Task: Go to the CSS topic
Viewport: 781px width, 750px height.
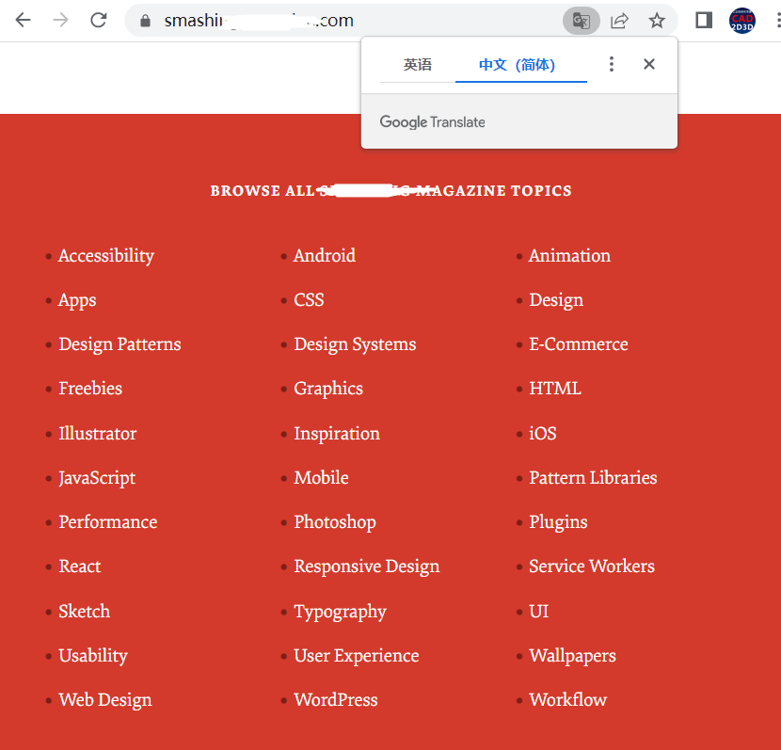Action: tap(309, 300)
